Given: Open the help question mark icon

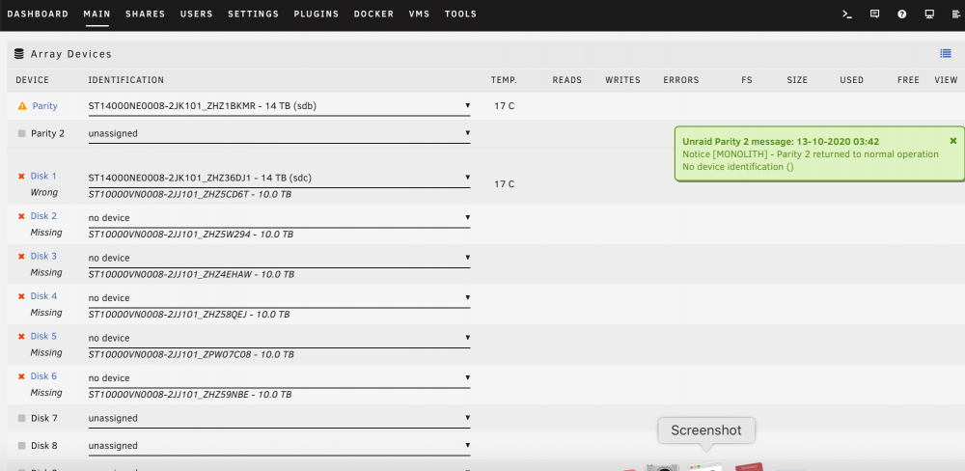Looking at the screenshot, I should 902,14.
